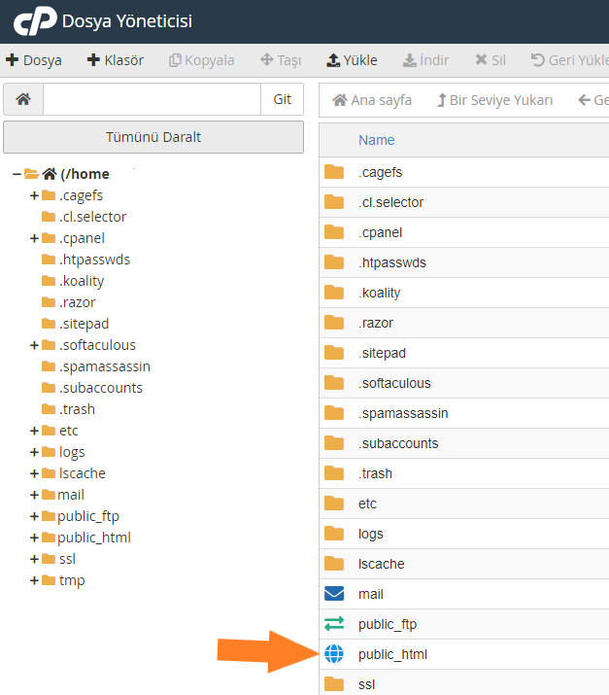Click Tümünü Daralt button

pos(153,137)
